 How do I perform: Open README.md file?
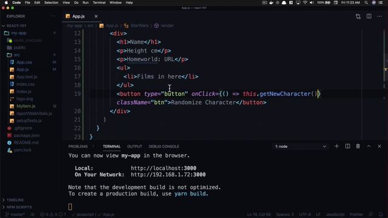[26, 143]
